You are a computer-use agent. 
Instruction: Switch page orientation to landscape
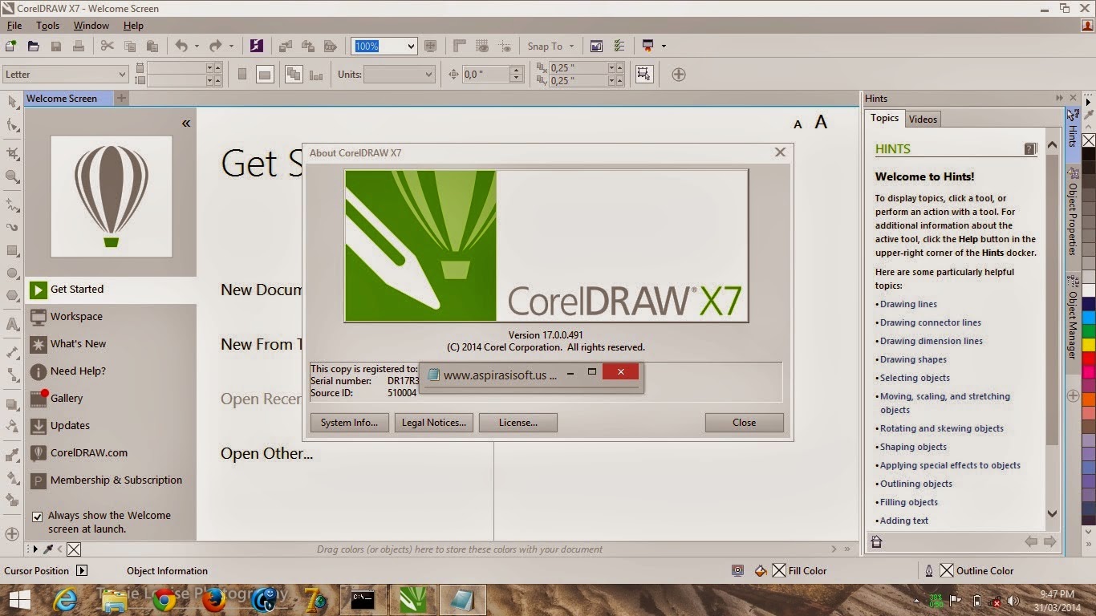265,73
